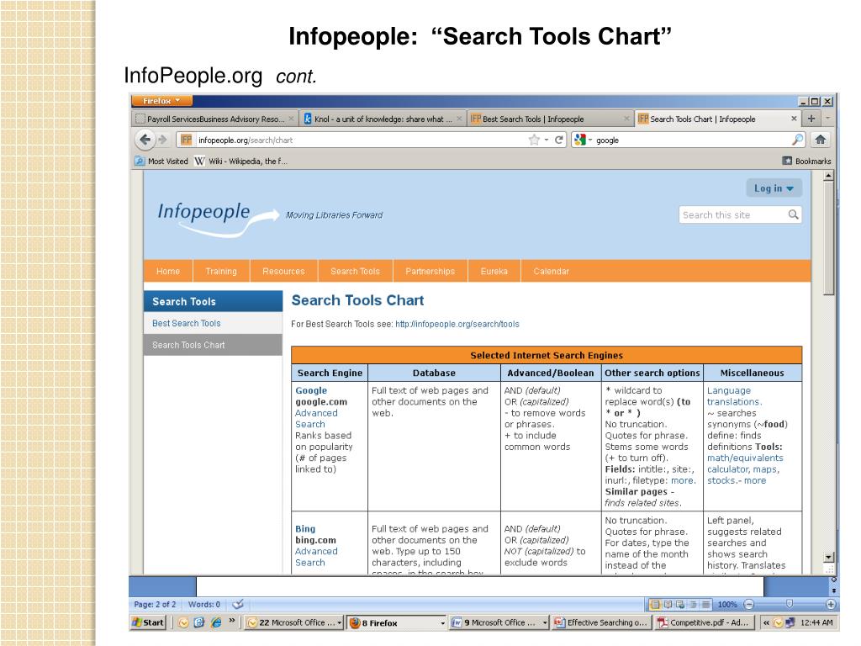Click the Infopeople logo
861x646 pixels.
(218, 218)
